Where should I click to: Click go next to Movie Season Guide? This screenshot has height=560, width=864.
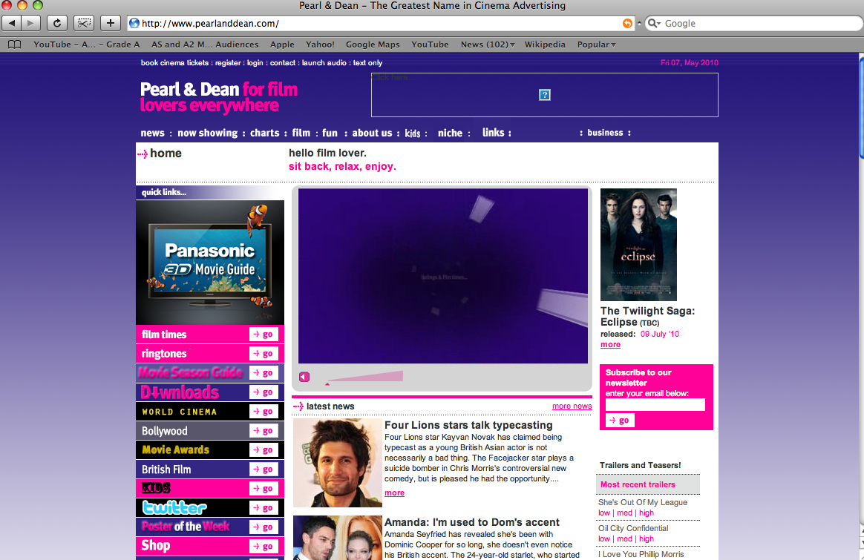click(x=264, y=373)
